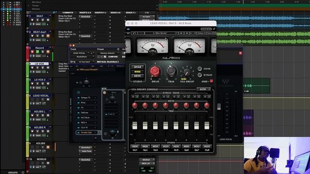Open LEAD VOCAL track selector in StudioRack window
This screenshot has height=174, width=310.
coord(80,53)
